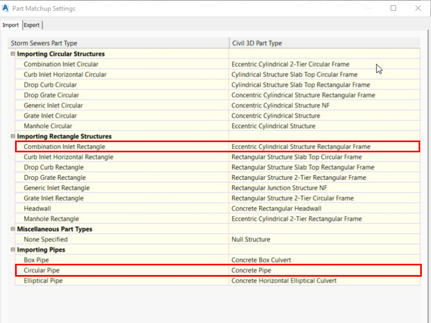Click the Eccentric Cylindrical Structure value for Manhole Circular
Viewport: 431px width, 323px height.
click(x=273, y=126)
